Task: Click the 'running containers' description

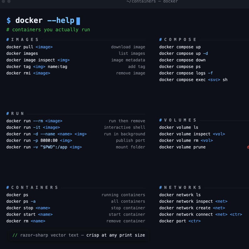Action: coord(123,195)
